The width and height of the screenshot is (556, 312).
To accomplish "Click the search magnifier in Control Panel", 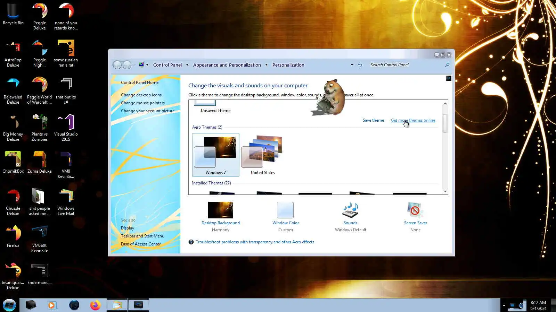I will (447, 65).
